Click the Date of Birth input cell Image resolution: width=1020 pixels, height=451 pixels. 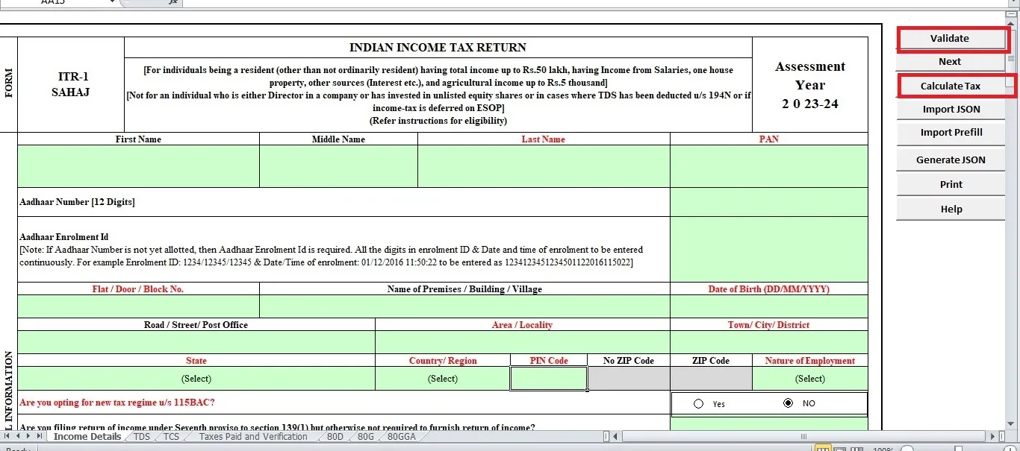coord(769,306)
